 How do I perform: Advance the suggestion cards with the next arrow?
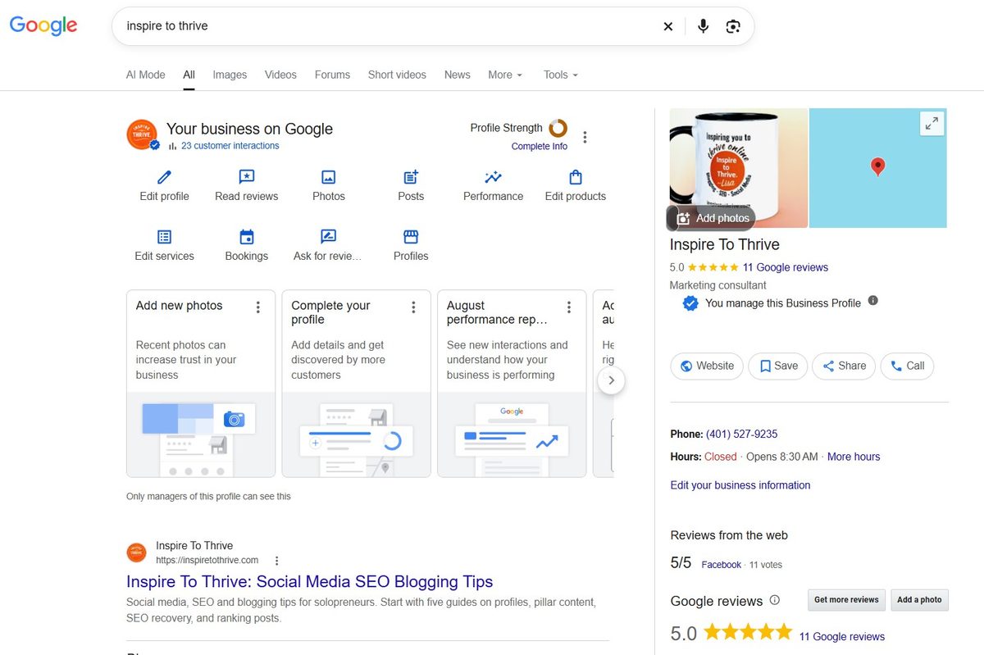point(611,380)
